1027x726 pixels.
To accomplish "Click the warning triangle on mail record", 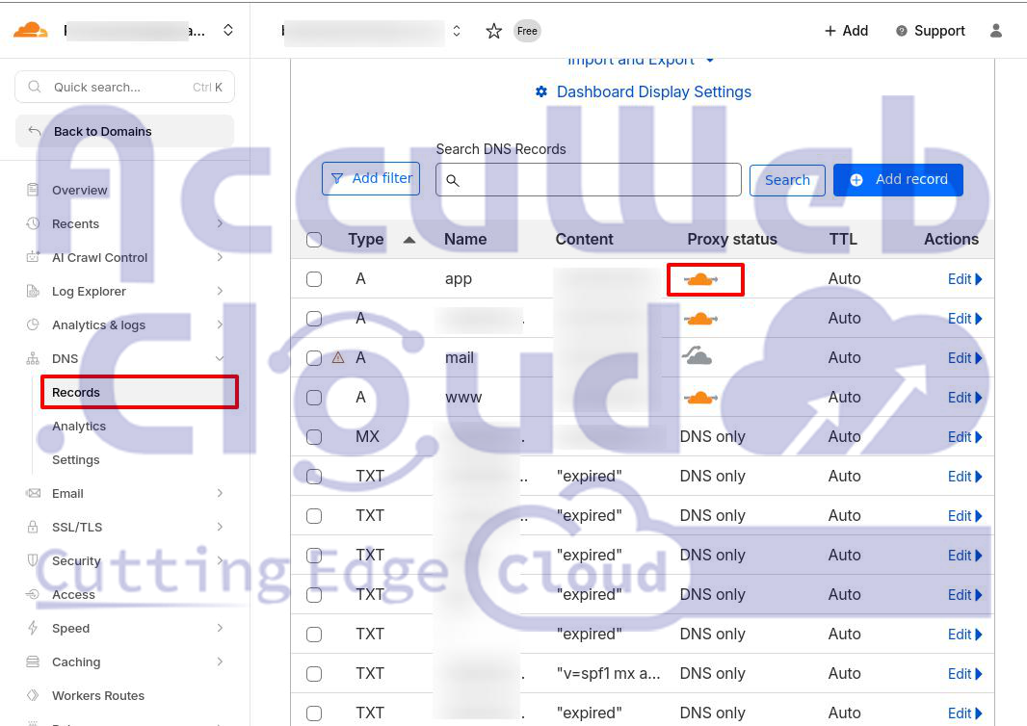I will click(338, 357).
